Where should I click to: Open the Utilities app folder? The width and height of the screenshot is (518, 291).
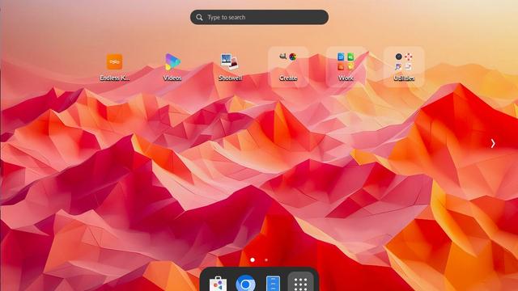point(404,67)
